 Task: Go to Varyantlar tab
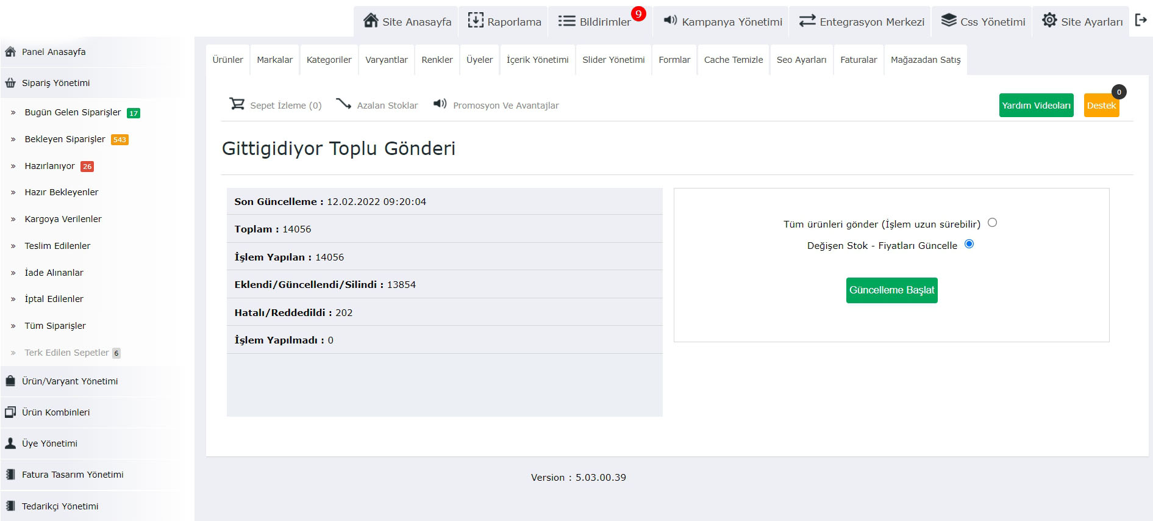tap(387, 60)
